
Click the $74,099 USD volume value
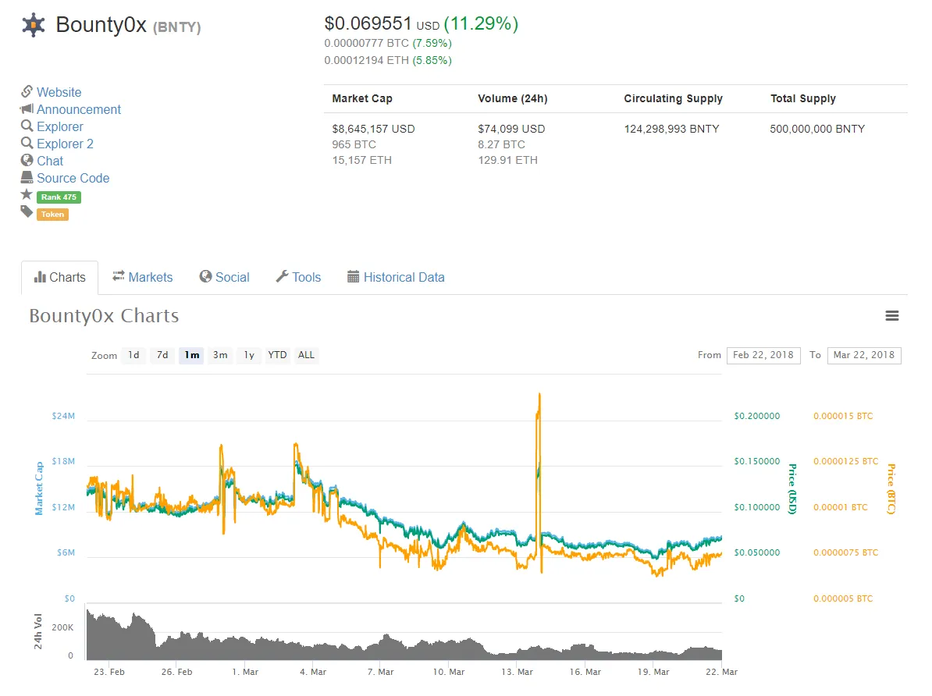(511, 129)
